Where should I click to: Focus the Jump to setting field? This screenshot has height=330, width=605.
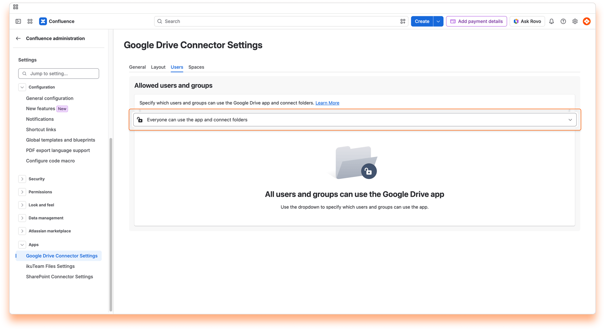click(59, 74)
